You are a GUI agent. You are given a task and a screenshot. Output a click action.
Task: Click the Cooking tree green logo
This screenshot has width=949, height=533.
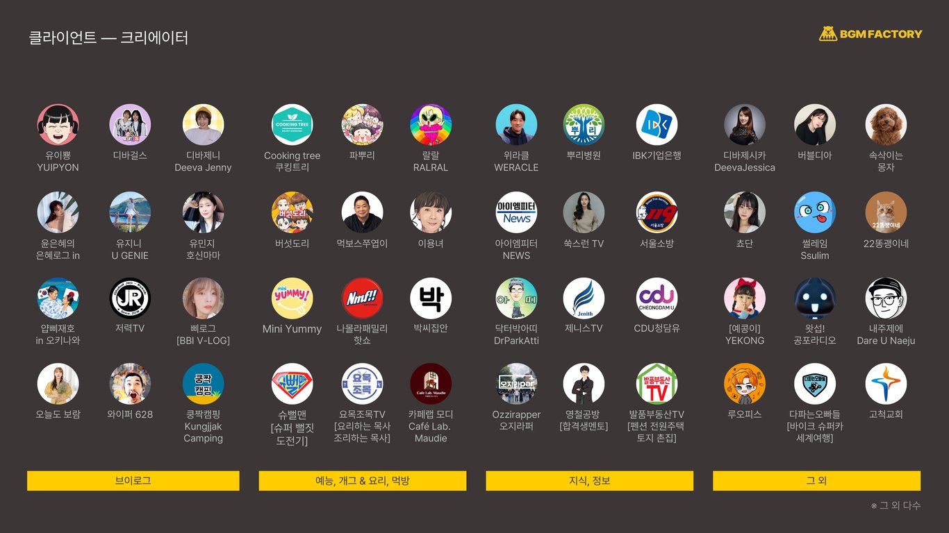[x=292, y=125]
